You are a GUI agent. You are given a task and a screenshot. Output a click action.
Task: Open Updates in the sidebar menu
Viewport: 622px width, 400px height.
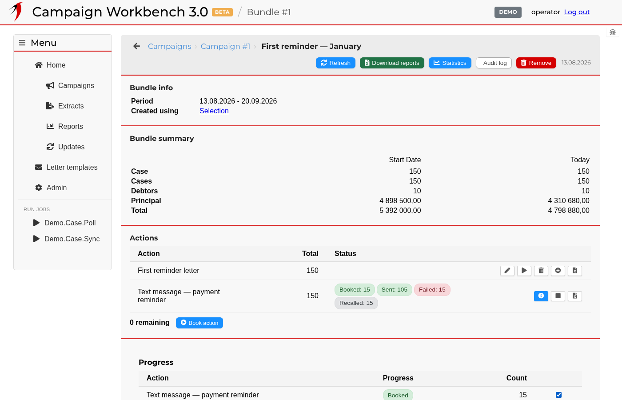[65, 147]
